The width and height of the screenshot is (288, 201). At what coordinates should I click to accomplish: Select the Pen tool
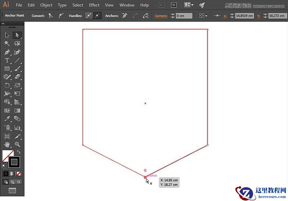point(7,52)
